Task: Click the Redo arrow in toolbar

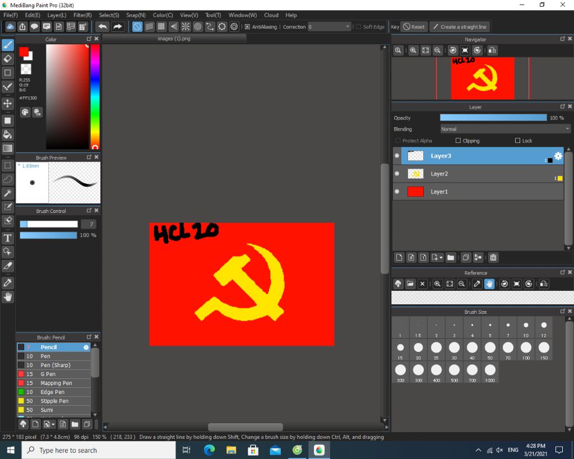Action: click(118, 27)
